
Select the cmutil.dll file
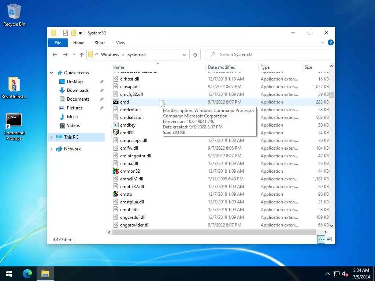tap(129, 210)
